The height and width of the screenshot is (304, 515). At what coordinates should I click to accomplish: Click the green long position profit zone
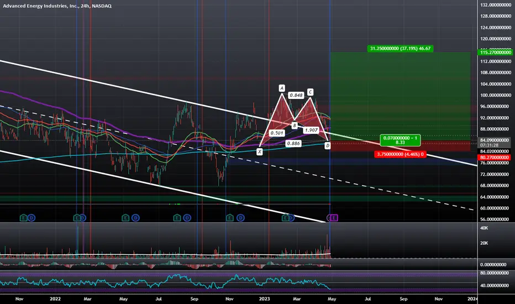(x=400, y=96)
